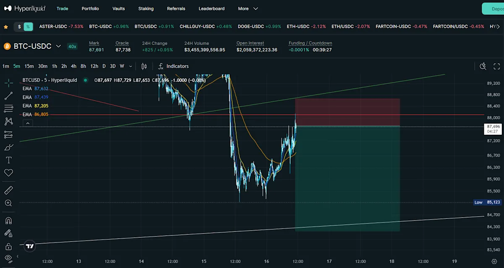
Task: Open the forecasting and measurement tools
Action: (8, 134)
